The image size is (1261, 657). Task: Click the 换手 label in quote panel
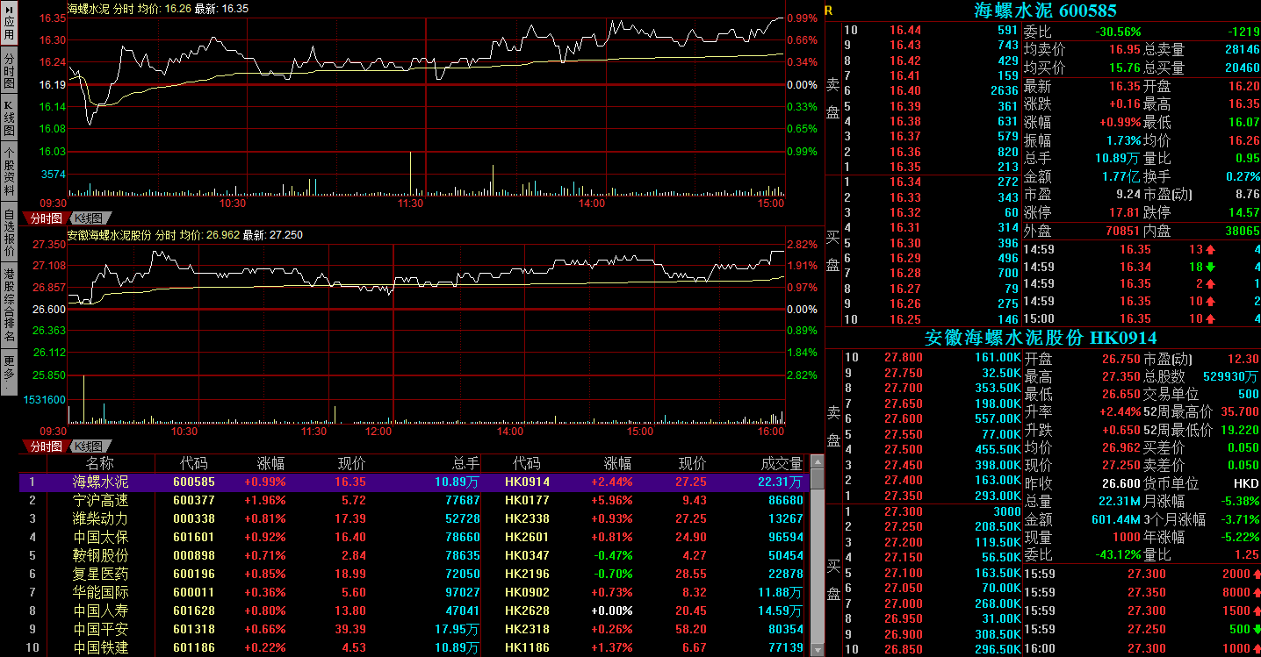pos(1157,176)
